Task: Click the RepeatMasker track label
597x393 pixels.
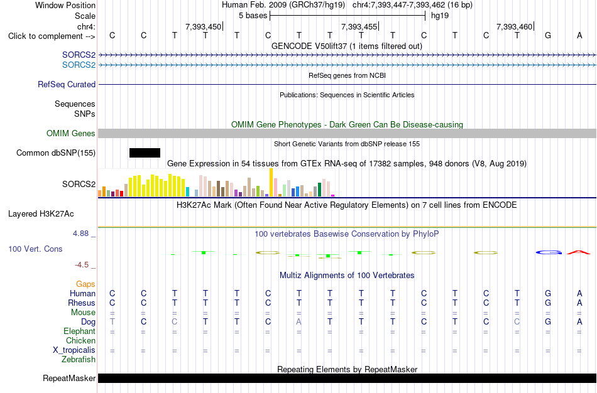Action: (x=69, y=378)
